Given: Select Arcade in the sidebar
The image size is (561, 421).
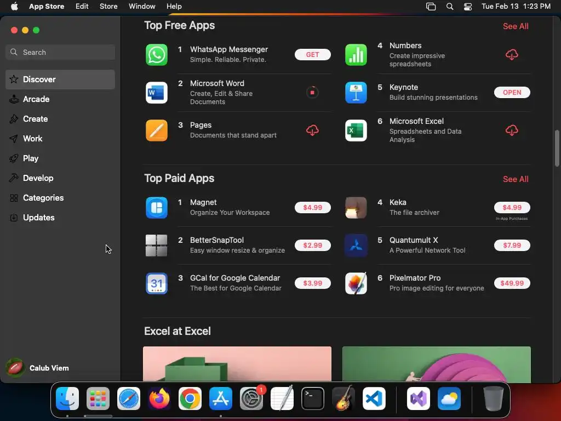Looking at the screenshot, I should click(60, 99).
